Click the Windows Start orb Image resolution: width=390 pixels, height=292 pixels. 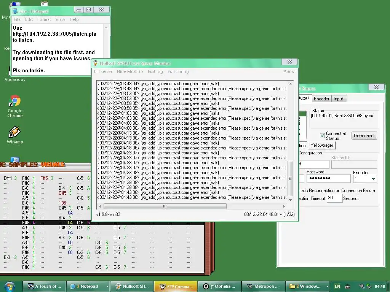pyautogui.click(x=9, y=287)
